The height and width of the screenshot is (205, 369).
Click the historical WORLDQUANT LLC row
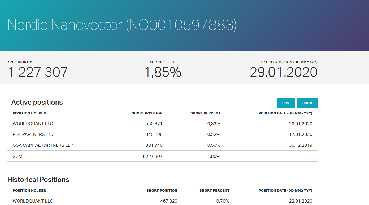[x=163, y=201]
